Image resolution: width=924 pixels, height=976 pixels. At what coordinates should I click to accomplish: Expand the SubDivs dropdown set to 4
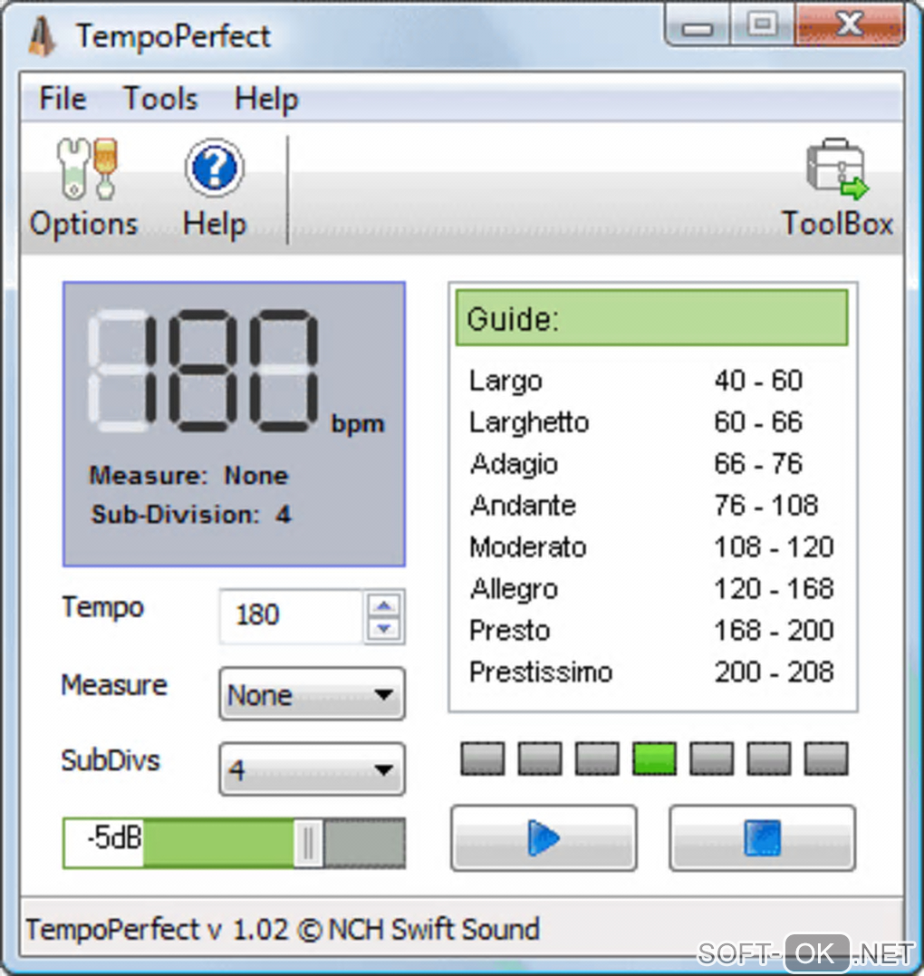[312, 769]
